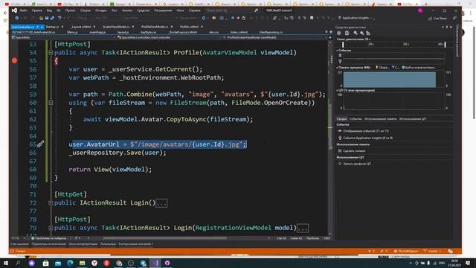Open the Application Insights toolbar menu

coord(355,18)
